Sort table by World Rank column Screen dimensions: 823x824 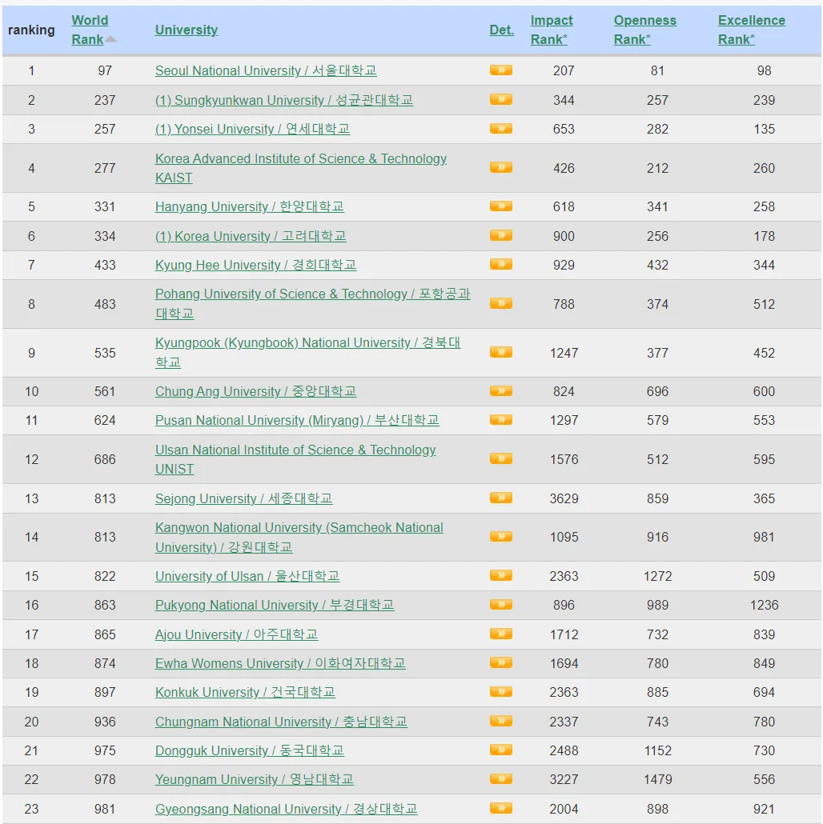pos(90,30)
